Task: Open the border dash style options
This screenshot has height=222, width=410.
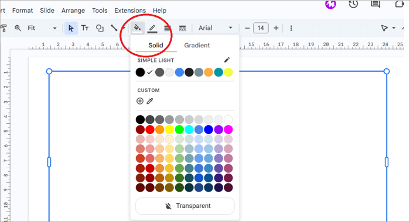Action: [183, 28]
